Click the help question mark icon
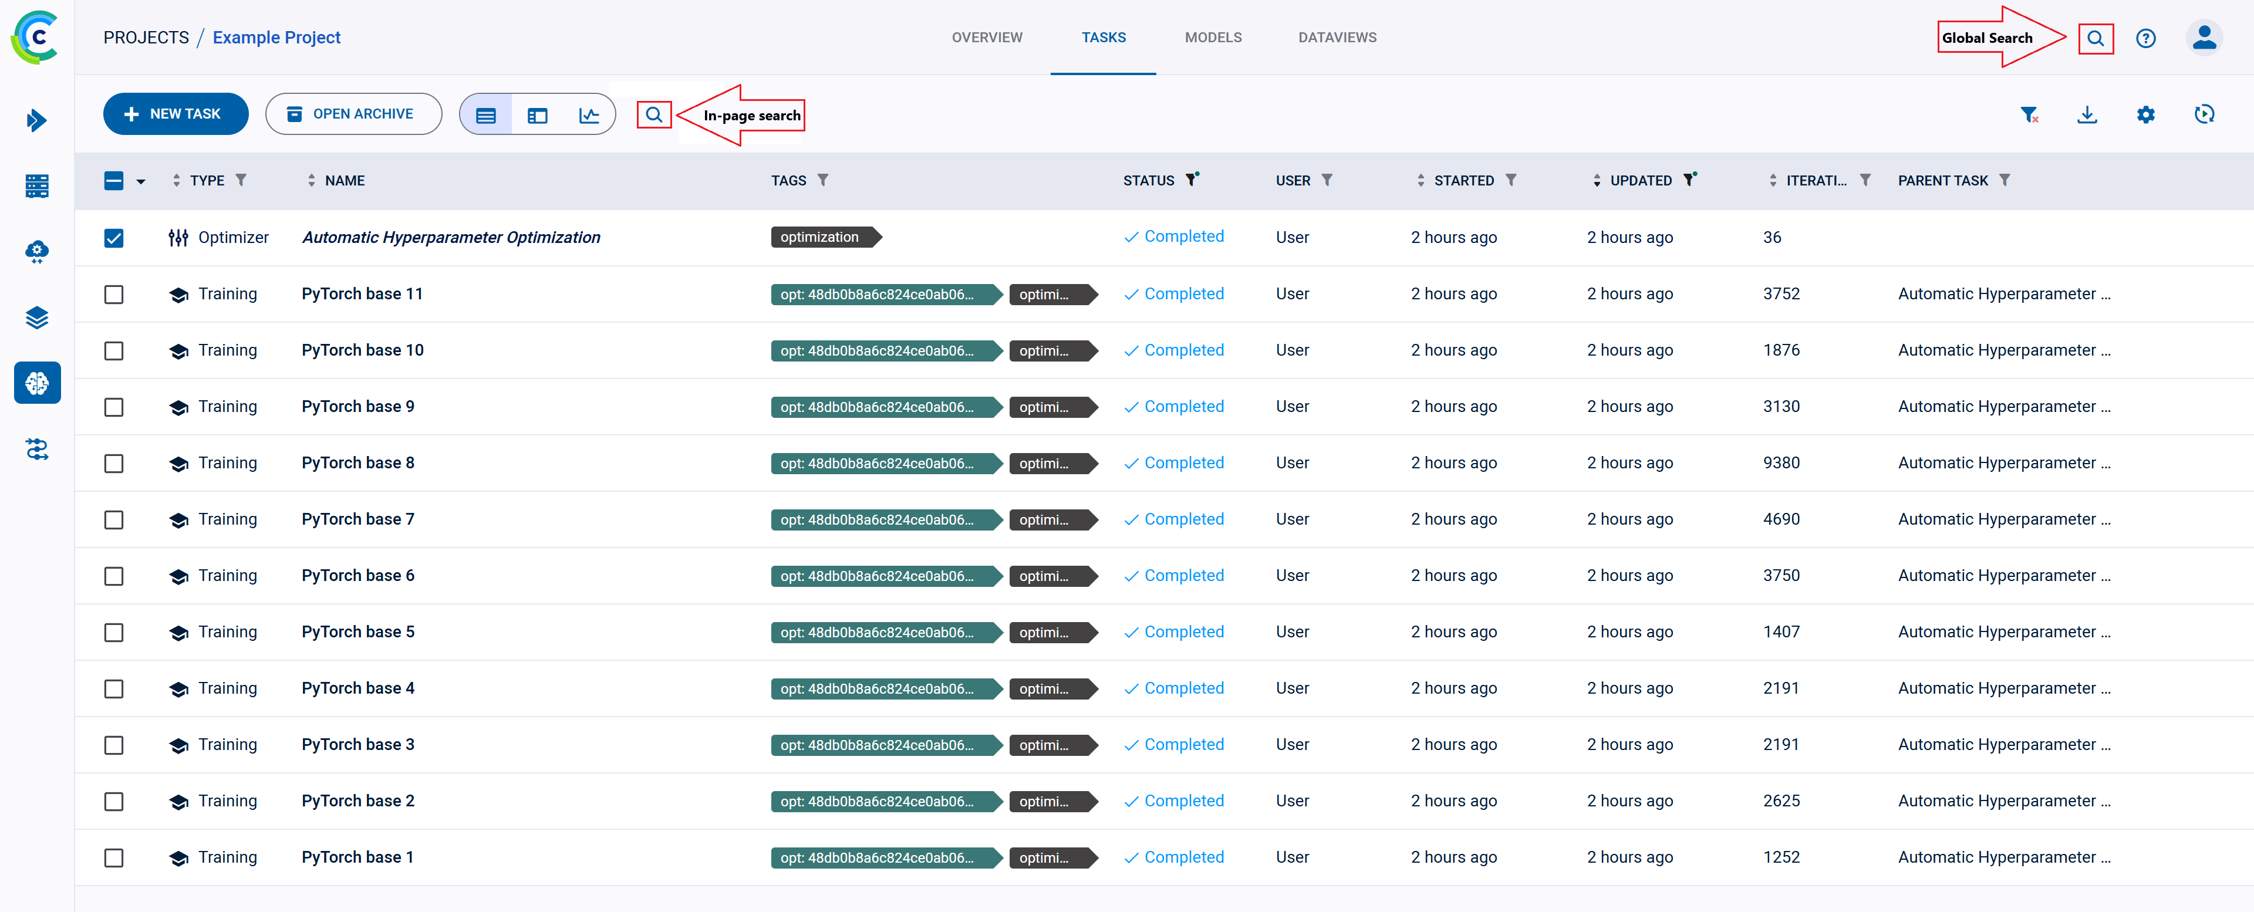Screen dimensions: 2254x912 [2145, 38]
